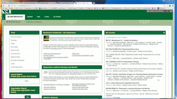Expand Shelley Scott-Johnson user menu arrow
The height and width of the screenshot is (99, 177).
tap(168, 11)
